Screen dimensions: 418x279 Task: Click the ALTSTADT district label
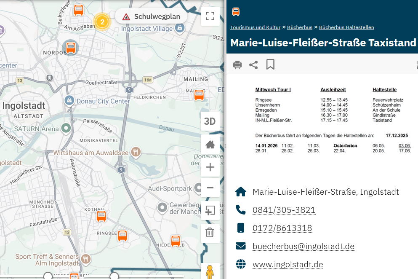pyautogui.click(x=29, y=116)
